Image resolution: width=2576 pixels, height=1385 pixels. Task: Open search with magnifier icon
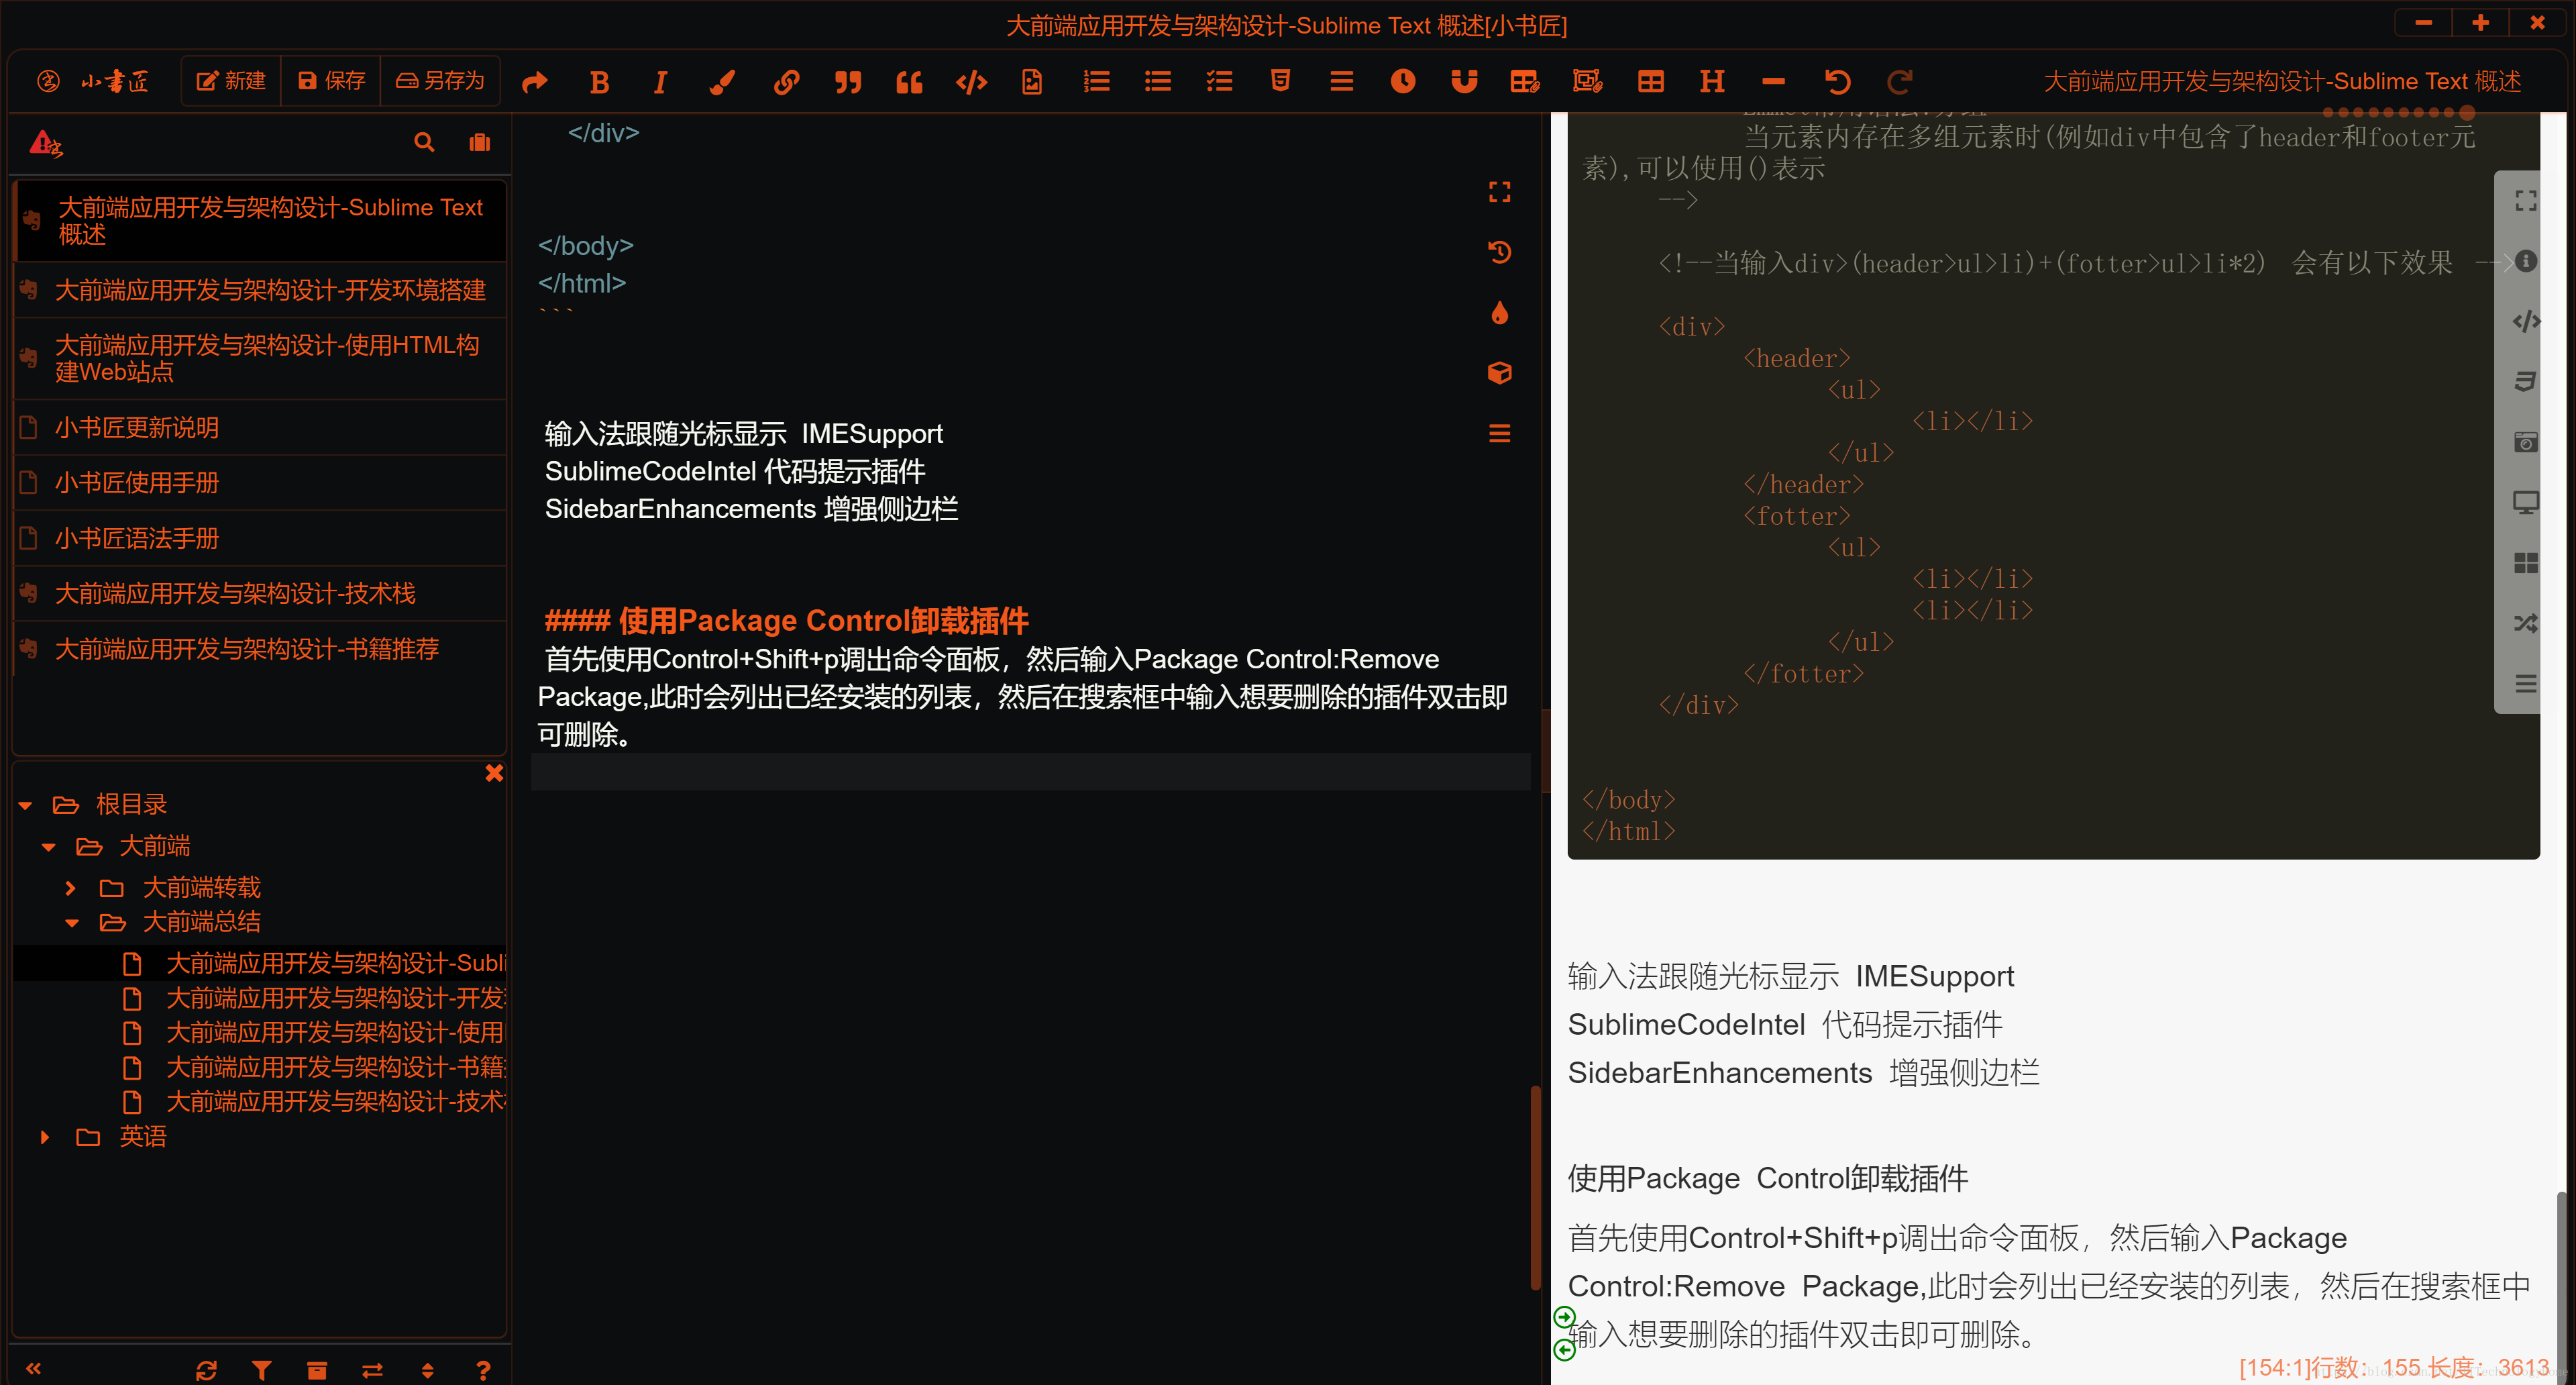pyautogui.click(x=424, y=142)
